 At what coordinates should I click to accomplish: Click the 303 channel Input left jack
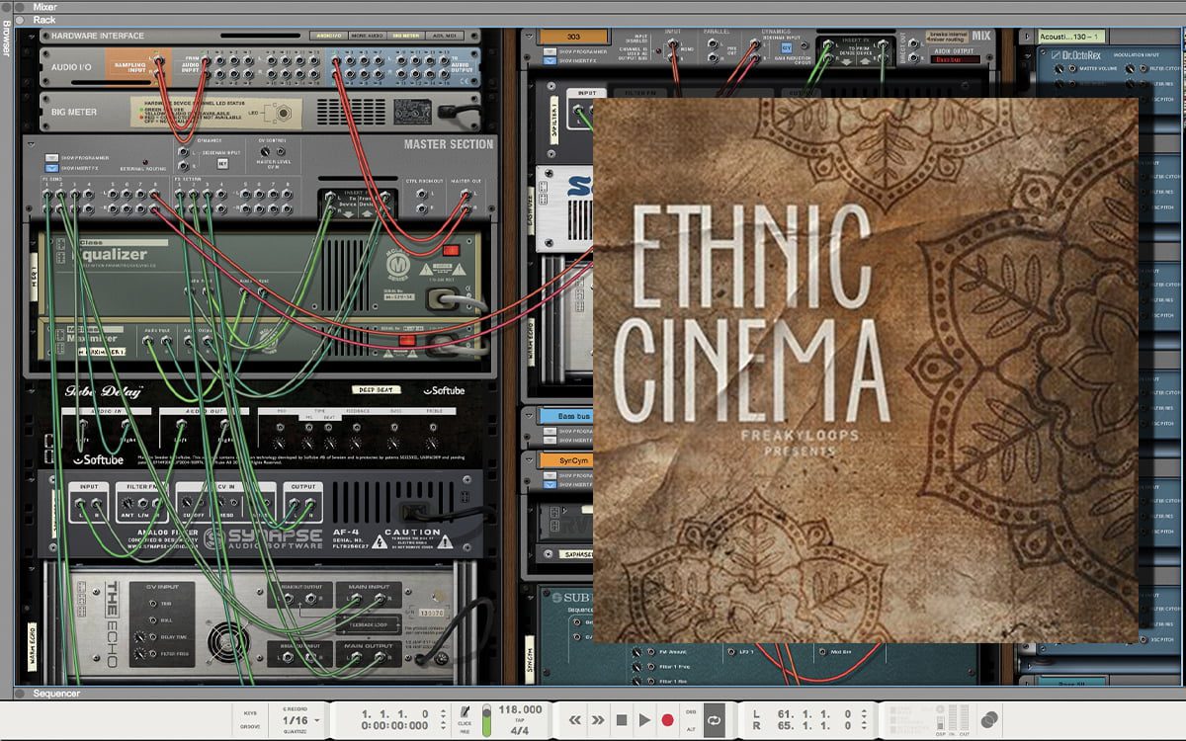pyautogui.click(x=673, y=45)
